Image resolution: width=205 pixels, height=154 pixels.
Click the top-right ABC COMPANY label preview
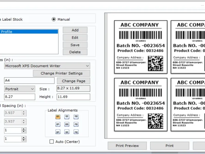coord(188,47)
